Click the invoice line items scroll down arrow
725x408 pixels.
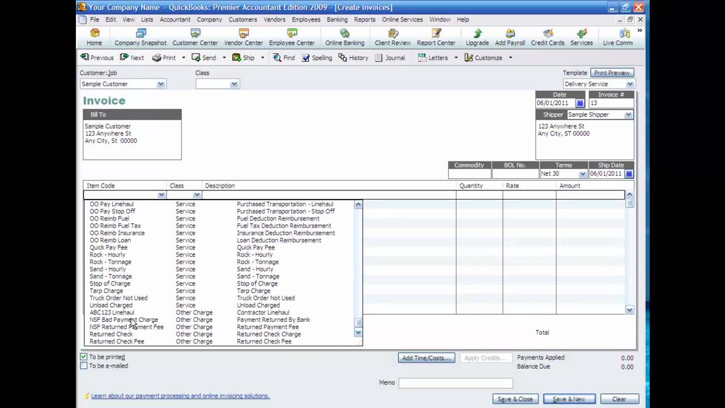pyautogui.click(x=629, y=310)
